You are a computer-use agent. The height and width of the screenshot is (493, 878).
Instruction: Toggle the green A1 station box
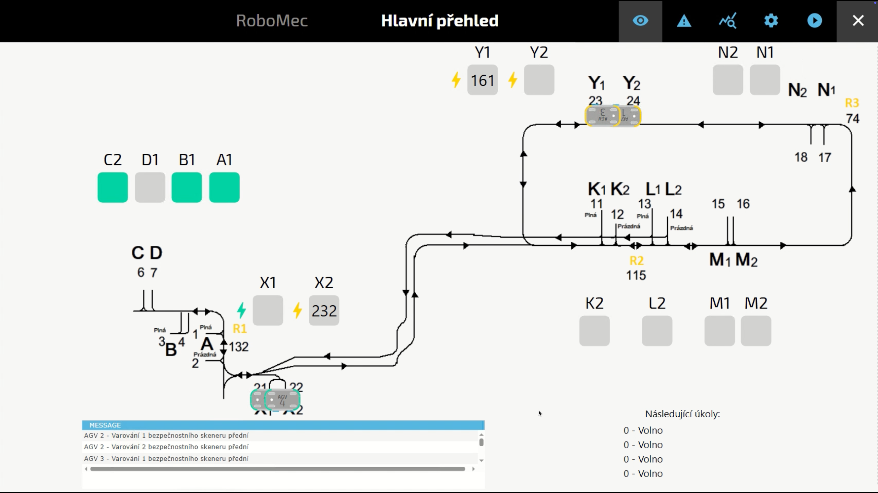click(x=224, y=187)
